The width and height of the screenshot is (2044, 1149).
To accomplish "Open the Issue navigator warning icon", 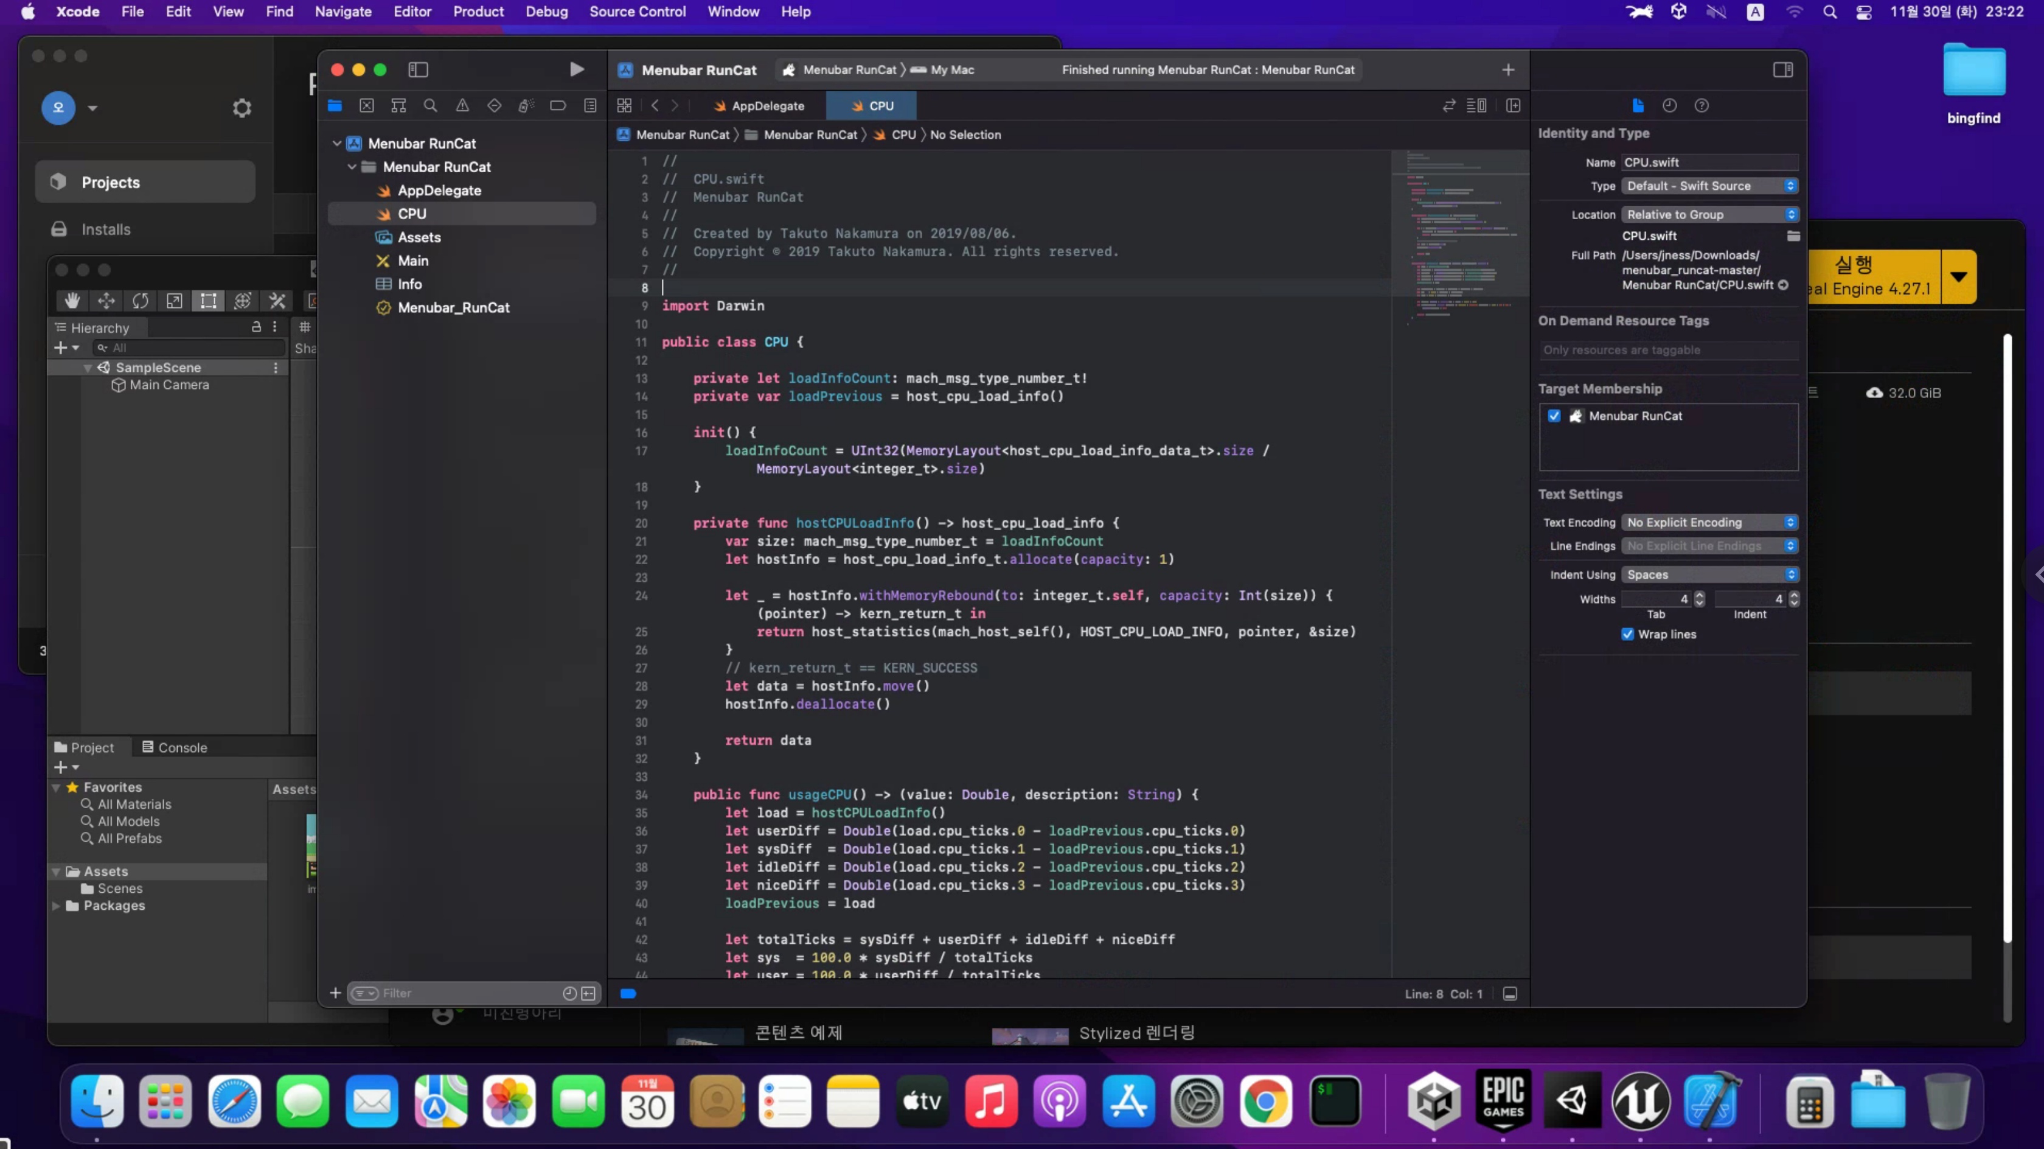I will point(462,106).
